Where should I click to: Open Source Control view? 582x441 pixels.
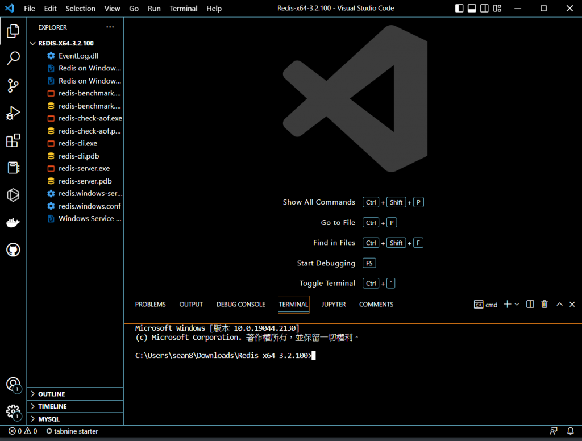coord(13,86)
